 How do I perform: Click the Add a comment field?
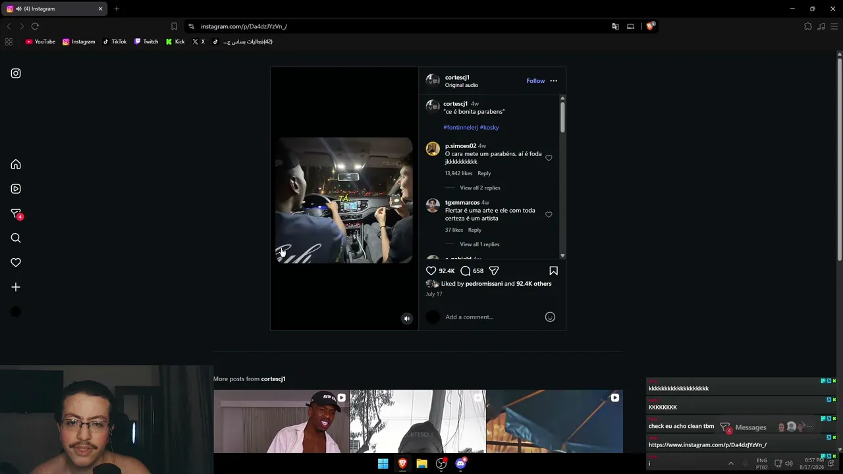point(492,317)
